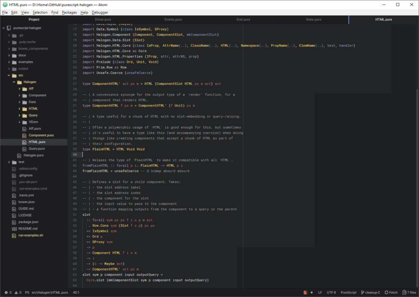
Task: Click the Teletype flame icon in status bar
Action: (x=305, y=292)
